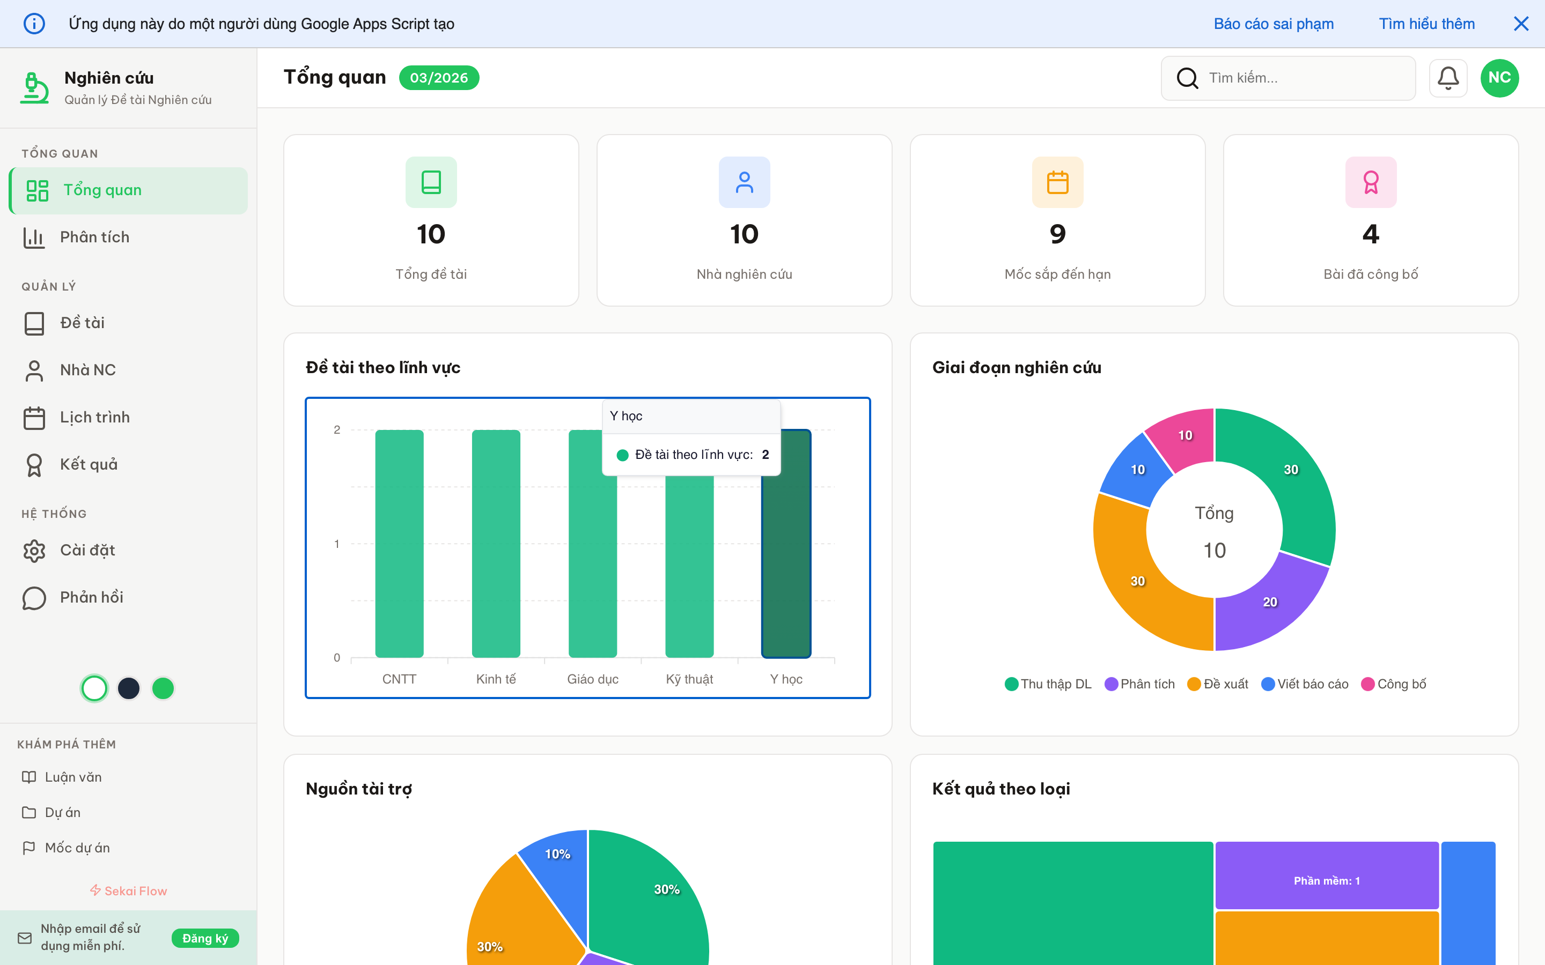This screenshot has height=965, width=1545.
Task: Click the search input field
Action: click(x=1289, y=77)
